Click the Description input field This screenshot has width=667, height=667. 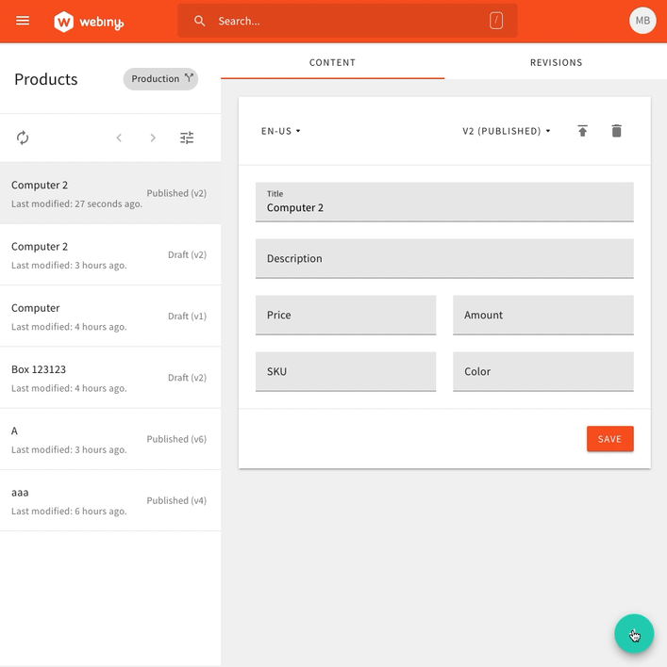[x=444, y=258]
